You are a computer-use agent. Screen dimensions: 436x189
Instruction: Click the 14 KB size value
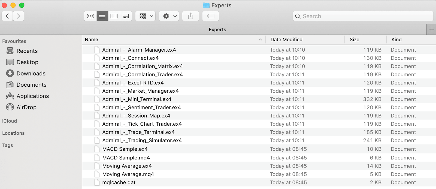click(x=374, y=166)
